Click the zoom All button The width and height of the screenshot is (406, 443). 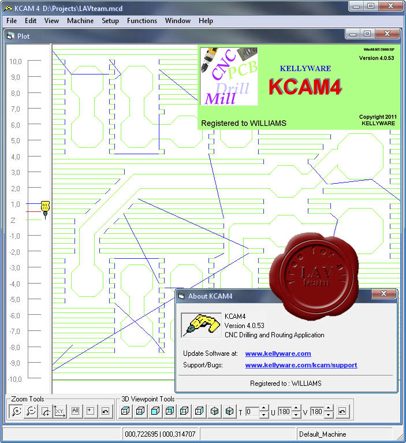pyautogui.click(x=75, y=411)
